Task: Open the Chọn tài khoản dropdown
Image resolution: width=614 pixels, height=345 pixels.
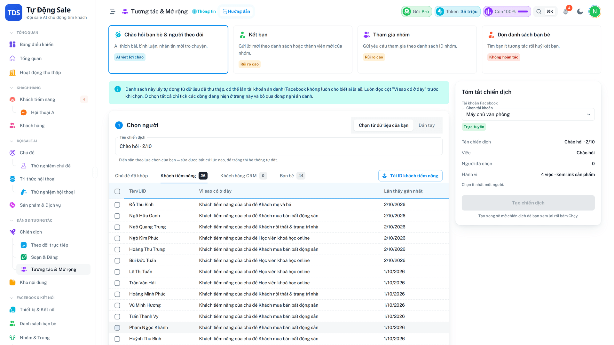Action: (x=528, y=114)
